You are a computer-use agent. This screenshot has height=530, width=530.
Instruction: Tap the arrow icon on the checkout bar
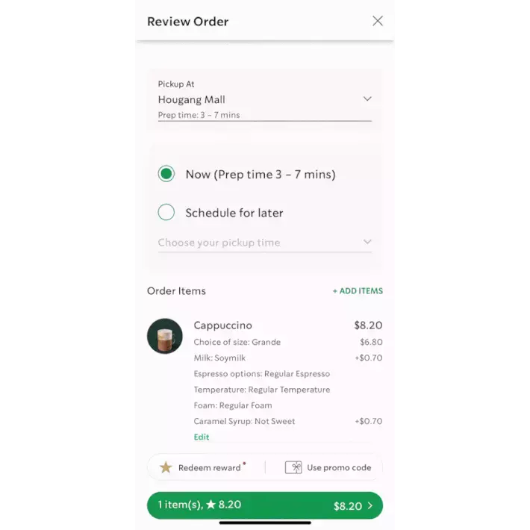(x=370, y=505)
